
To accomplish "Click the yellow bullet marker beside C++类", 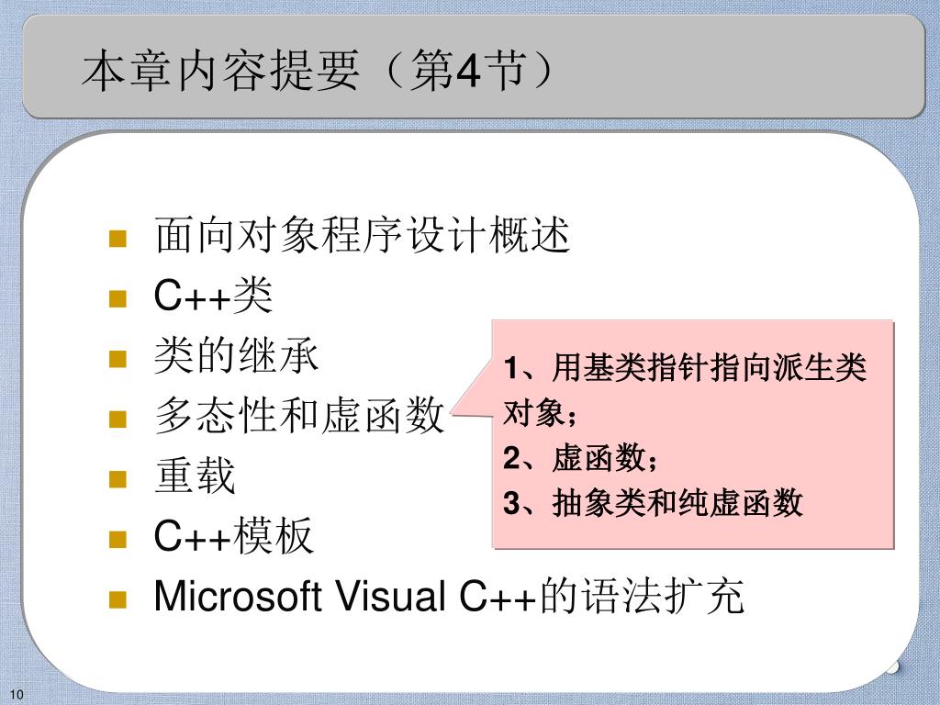I will 118,298.
